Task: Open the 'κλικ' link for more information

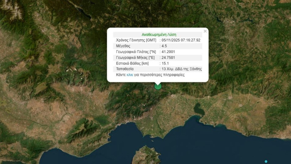Action: coord(130,75)
